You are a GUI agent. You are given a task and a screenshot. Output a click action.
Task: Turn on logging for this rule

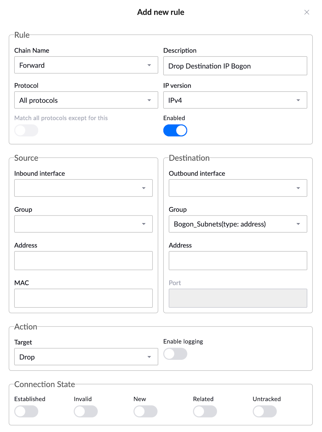(175, 354)
